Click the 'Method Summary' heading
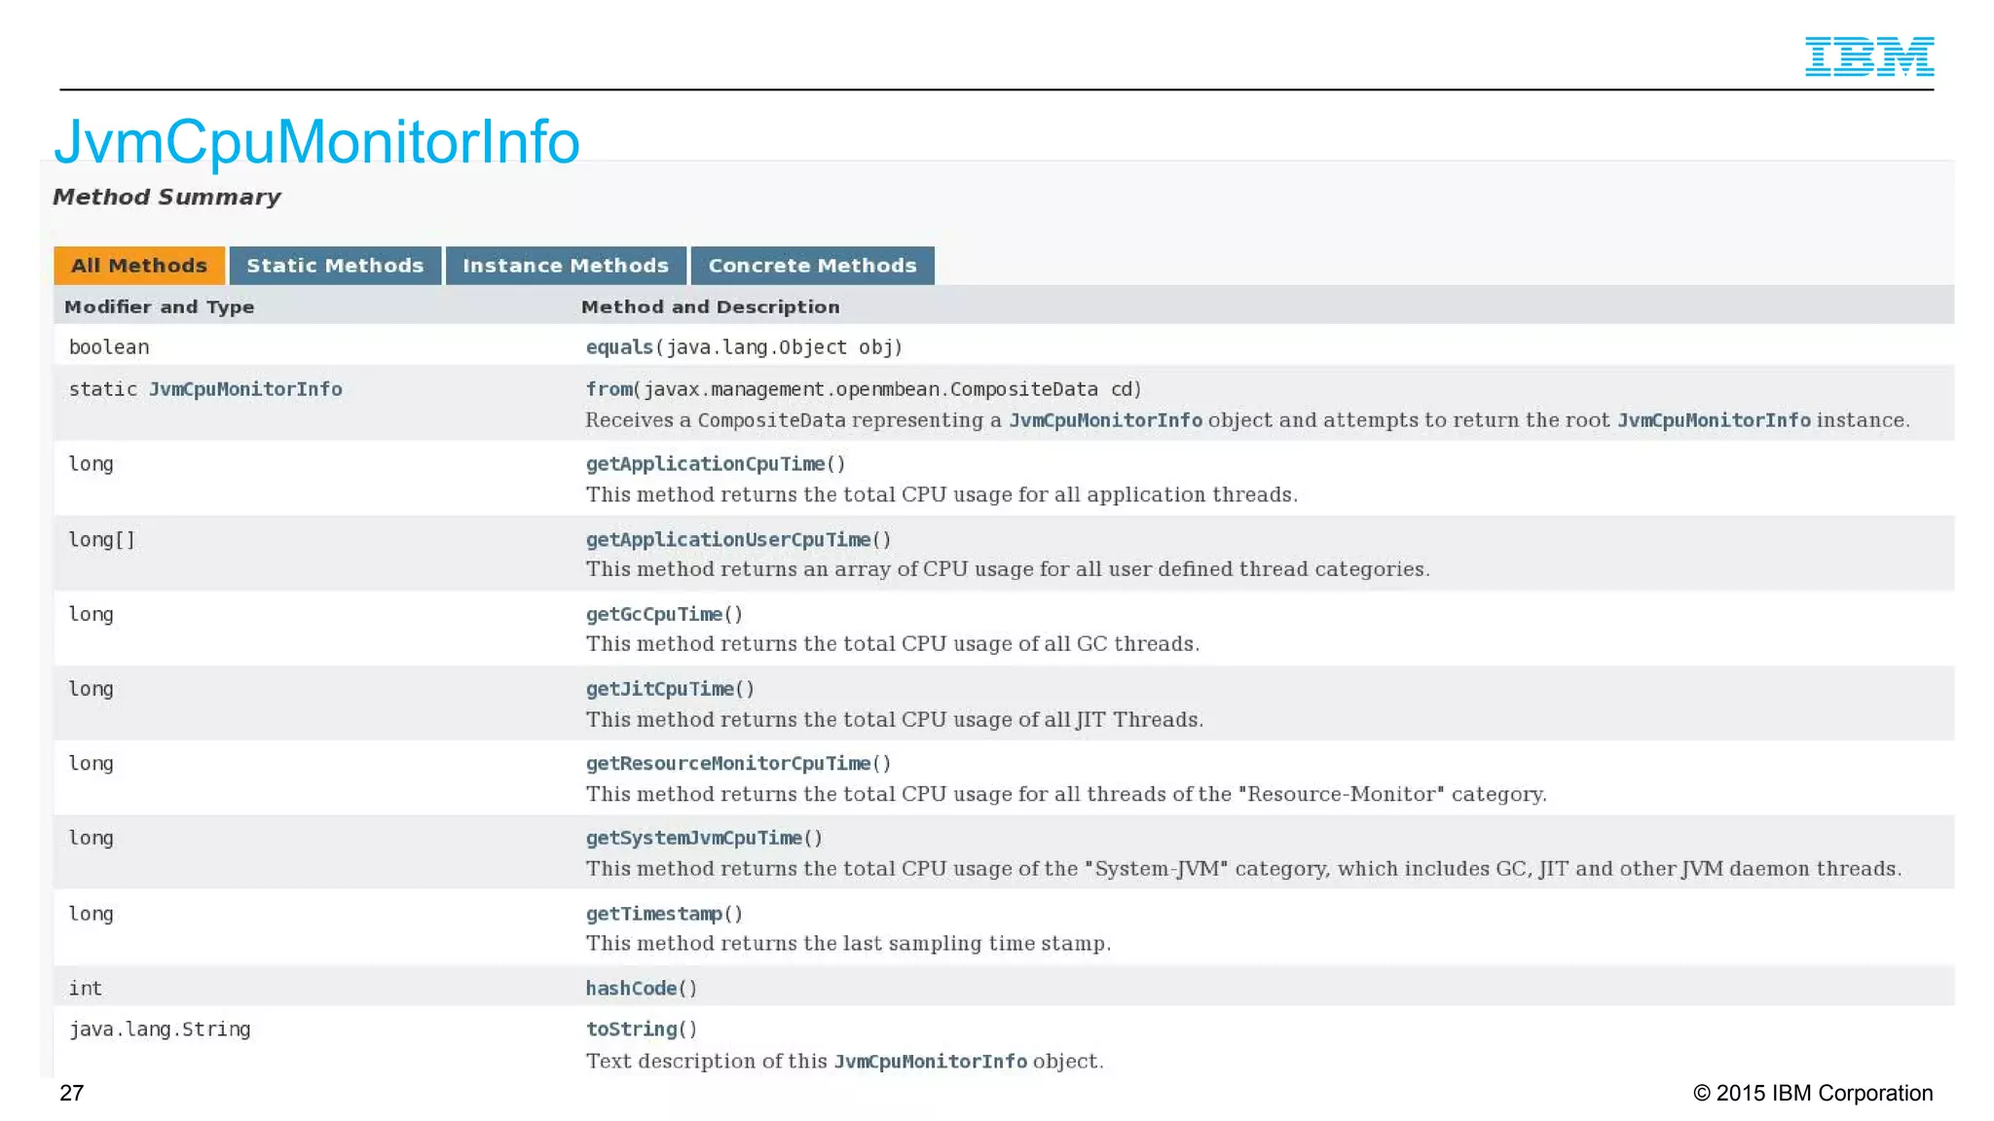Image resolution: width=1994 pixels, height=1121 pixels. [x=166, y=198]
